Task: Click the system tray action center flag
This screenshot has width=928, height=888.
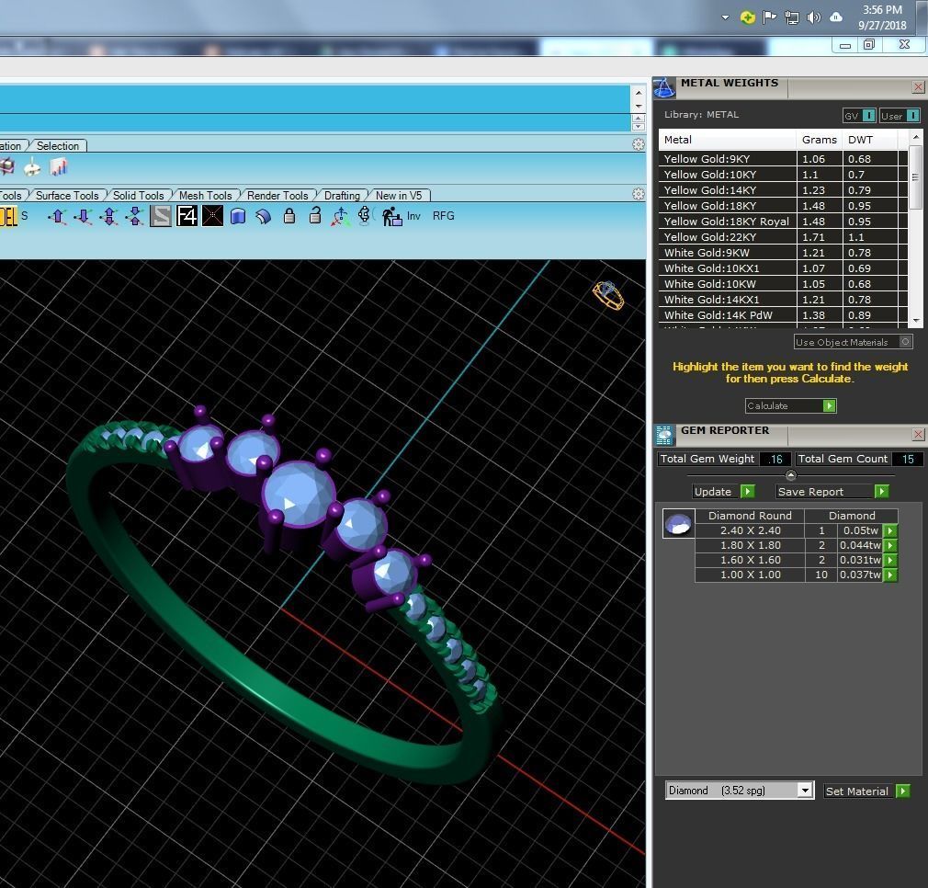Action: pyautogui.click(x=769, y=17)
